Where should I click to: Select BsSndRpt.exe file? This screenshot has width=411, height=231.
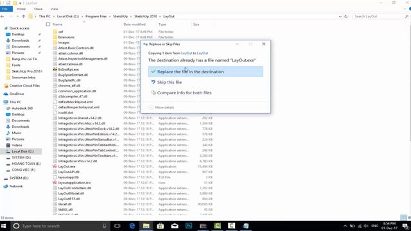(68, 69)
